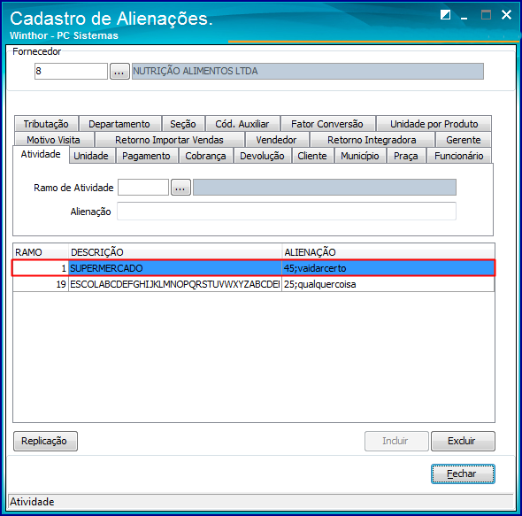This screenshot has height=516, width=522.
Task: Focus the Fornecedor code field containing 8
Action: click(71, 72)
